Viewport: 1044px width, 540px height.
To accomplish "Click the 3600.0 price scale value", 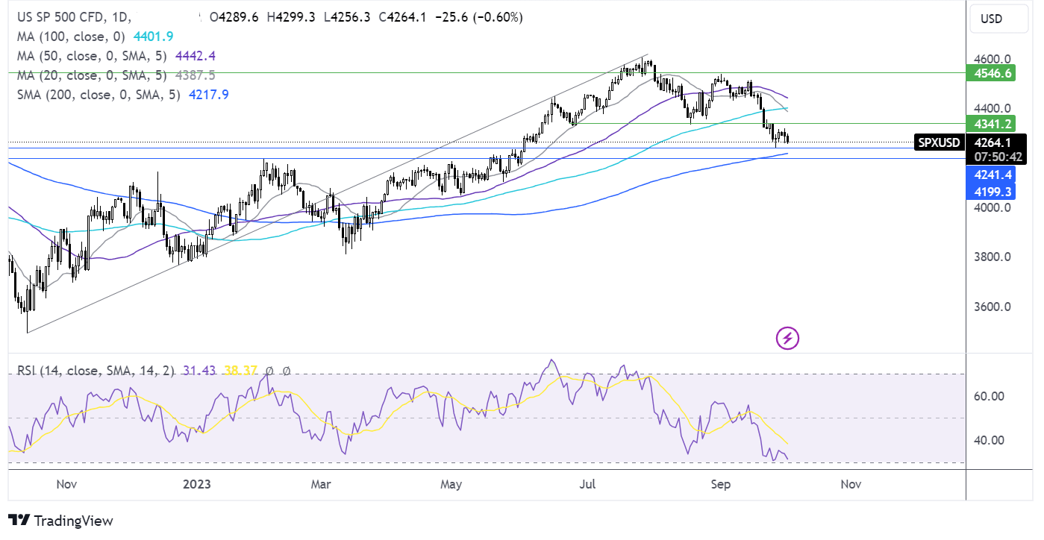I will [992, 307].
